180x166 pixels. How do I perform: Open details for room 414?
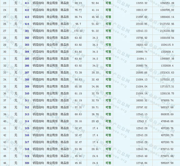click(27, 24)
